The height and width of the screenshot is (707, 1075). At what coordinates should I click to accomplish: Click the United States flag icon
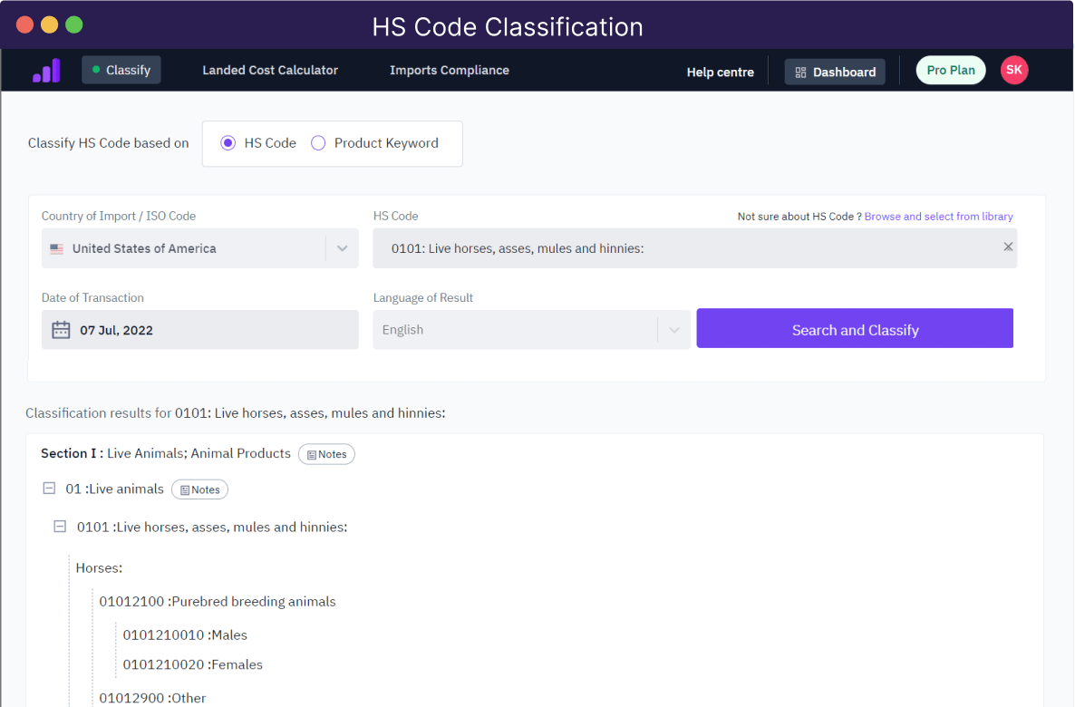[57, 249]
